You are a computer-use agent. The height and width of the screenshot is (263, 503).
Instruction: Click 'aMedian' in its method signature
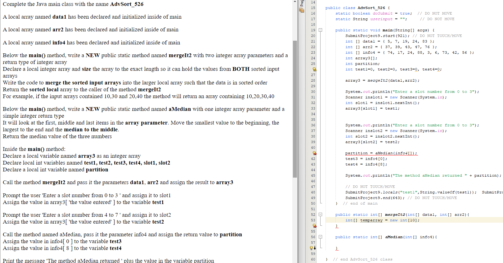point(394,237)
